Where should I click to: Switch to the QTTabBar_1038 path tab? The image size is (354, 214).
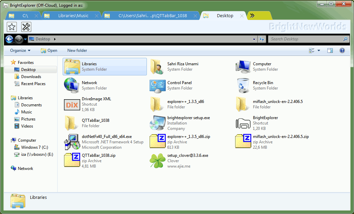[151, 15]
